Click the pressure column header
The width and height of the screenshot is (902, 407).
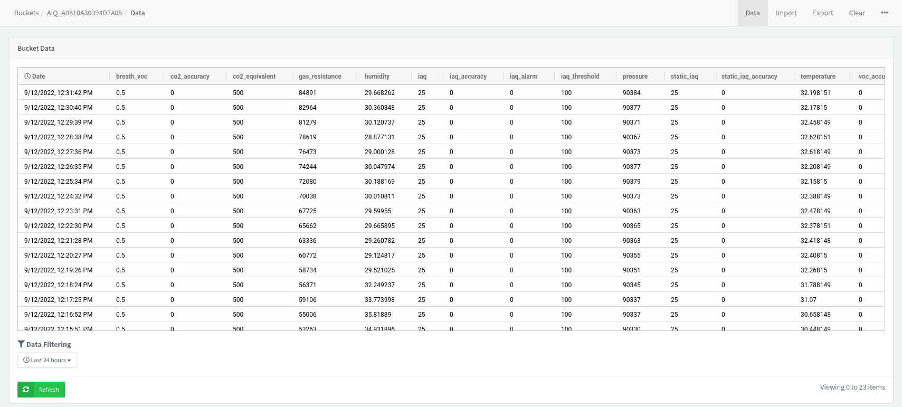click(635, 77)
